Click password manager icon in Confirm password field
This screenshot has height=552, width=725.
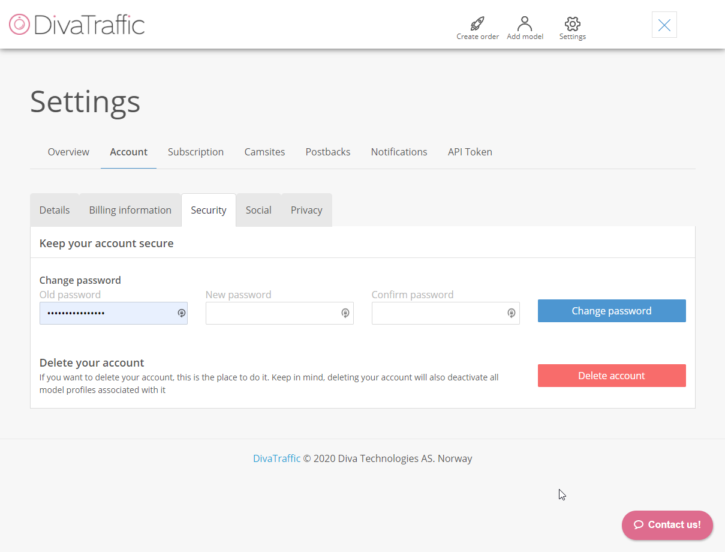click(512, 313)
